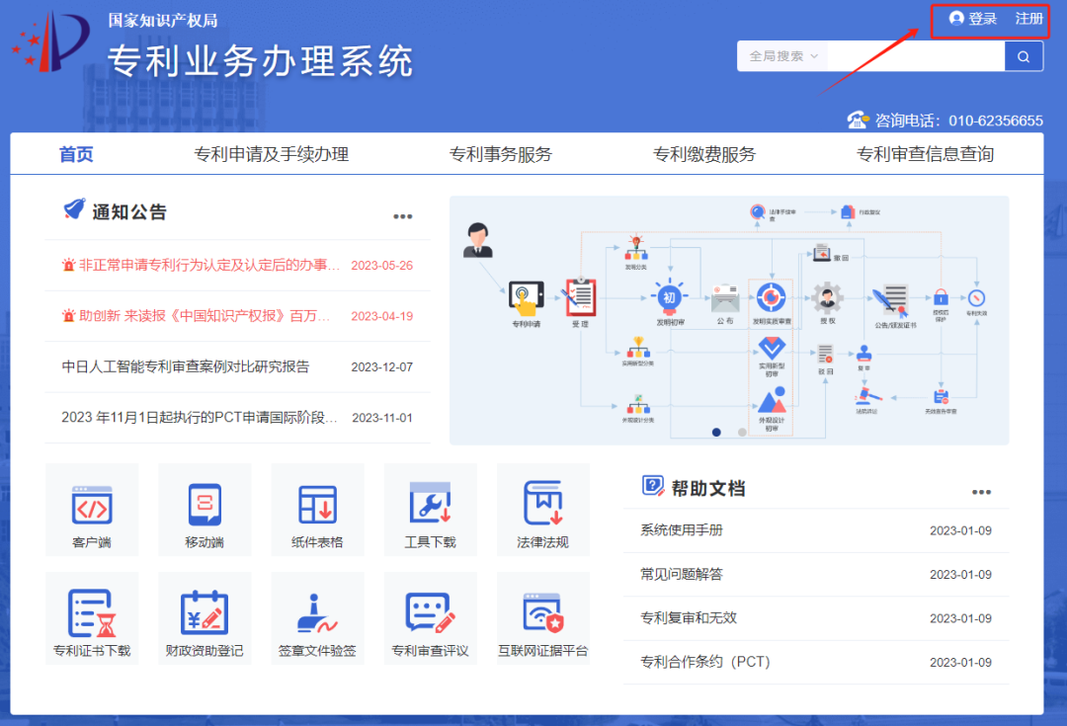Open 纸件表格 paper forms icon
Viewport: 1067px width, 726px height.
tap(317, 510)
